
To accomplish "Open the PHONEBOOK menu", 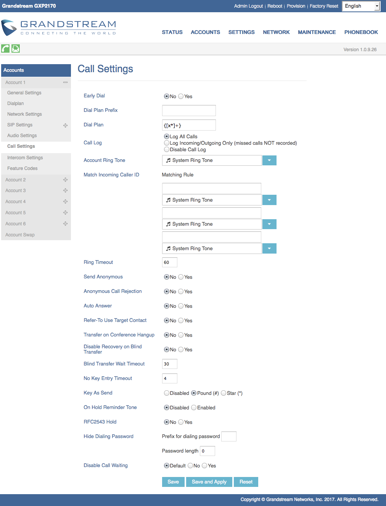I will 361,32.
